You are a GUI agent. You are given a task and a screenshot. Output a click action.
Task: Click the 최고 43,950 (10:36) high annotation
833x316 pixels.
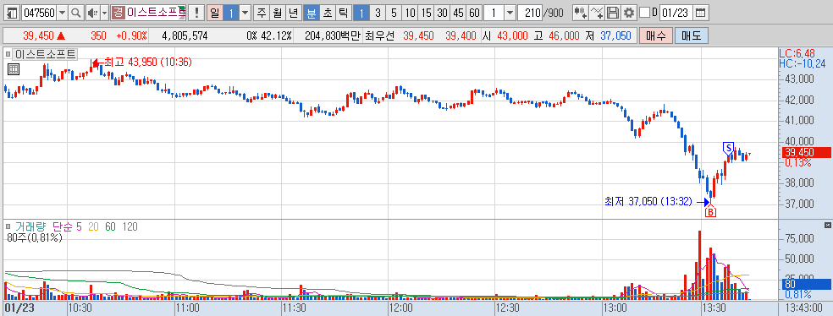[147, 62]
